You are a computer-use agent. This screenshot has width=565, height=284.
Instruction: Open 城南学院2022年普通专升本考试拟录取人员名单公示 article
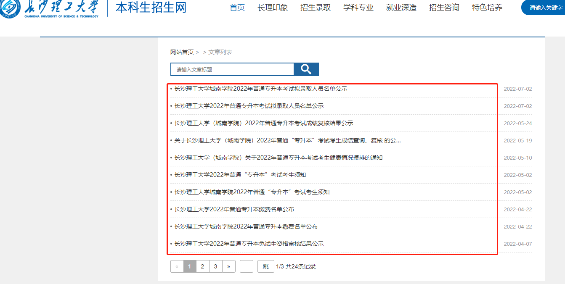pos(261,89)
